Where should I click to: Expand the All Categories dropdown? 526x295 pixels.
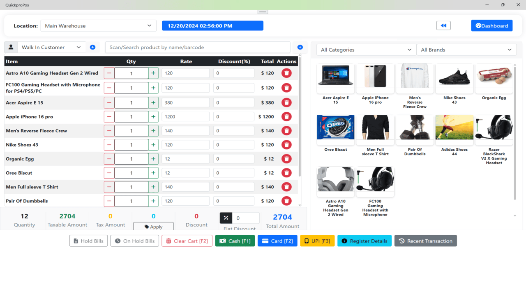365,50
